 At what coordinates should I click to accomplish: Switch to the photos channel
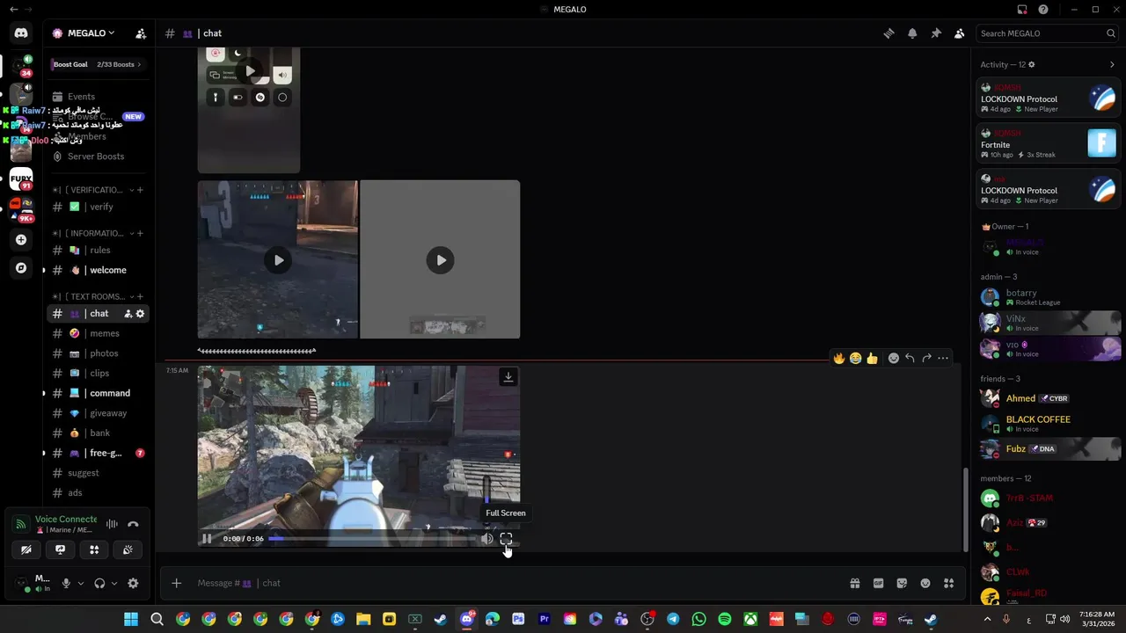click(x=99, y=353)
